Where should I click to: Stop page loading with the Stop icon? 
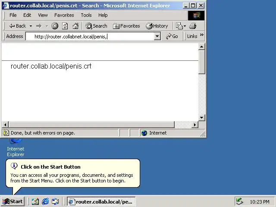click(x=55, y=26)
